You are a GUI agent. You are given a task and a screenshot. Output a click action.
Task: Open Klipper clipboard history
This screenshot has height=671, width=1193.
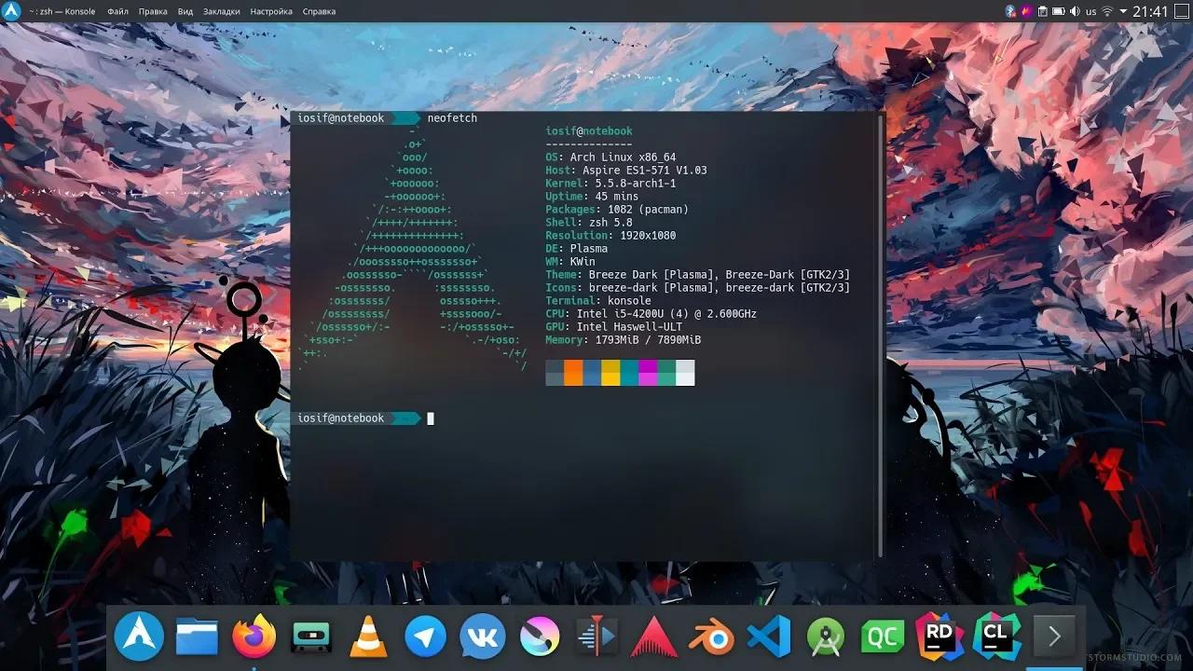pos(1043,11)
